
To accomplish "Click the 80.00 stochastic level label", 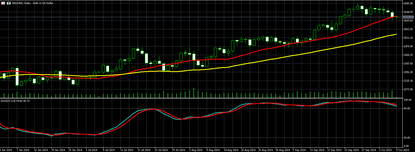I will click(x=407, y=108).
